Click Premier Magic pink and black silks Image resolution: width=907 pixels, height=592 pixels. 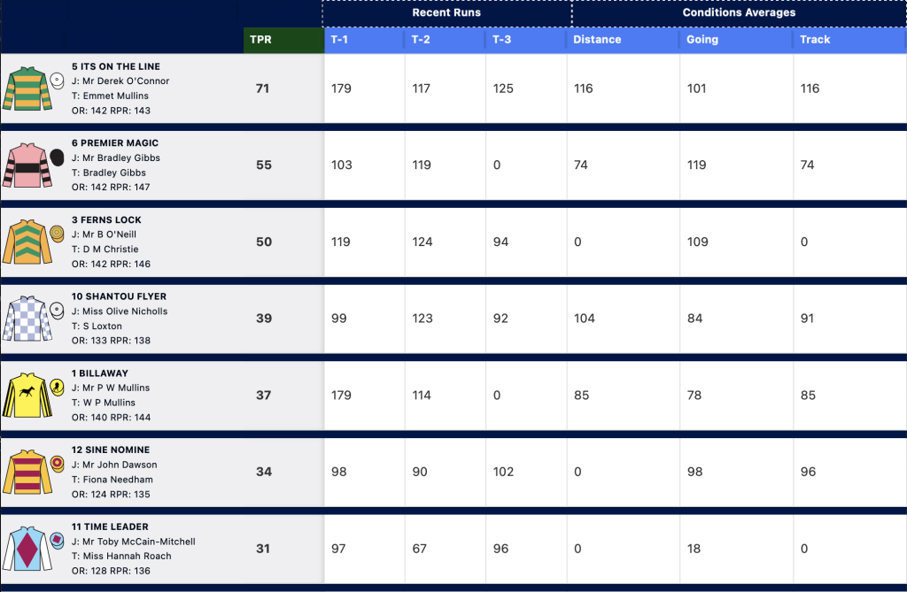click(27, 165)
